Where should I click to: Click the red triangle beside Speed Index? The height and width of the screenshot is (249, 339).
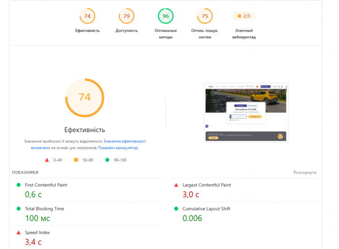(x=19, y=232)
